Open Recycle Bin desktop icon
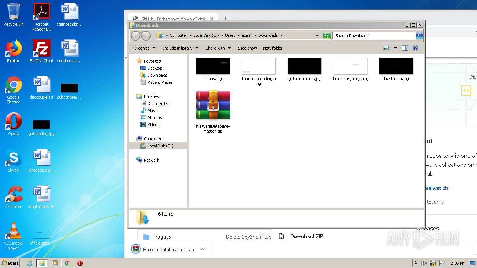This screenshot has width=477, height=268. tap(13, 15)
